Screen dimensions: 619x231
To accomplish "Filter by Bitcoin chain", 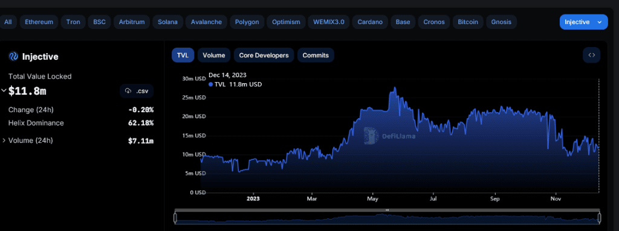I will (468, 22).
